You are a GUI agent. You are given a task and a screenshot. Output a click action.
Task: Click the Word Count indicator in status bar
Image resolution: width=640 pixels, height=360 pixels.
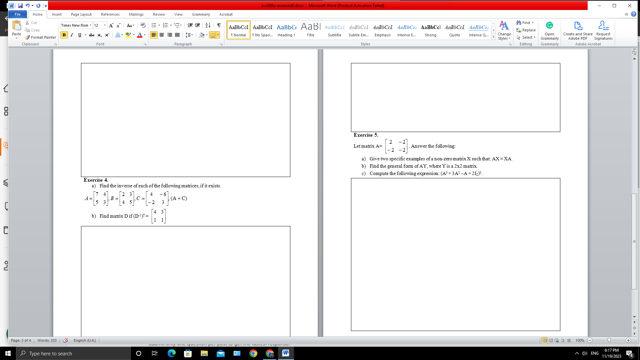click(x=47, y=340)
